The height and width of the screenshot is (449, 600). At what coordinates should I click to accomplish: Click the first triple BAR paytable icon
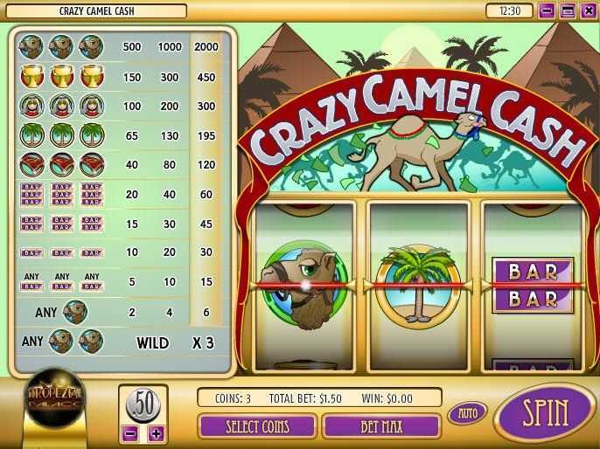tap(31, 195)
